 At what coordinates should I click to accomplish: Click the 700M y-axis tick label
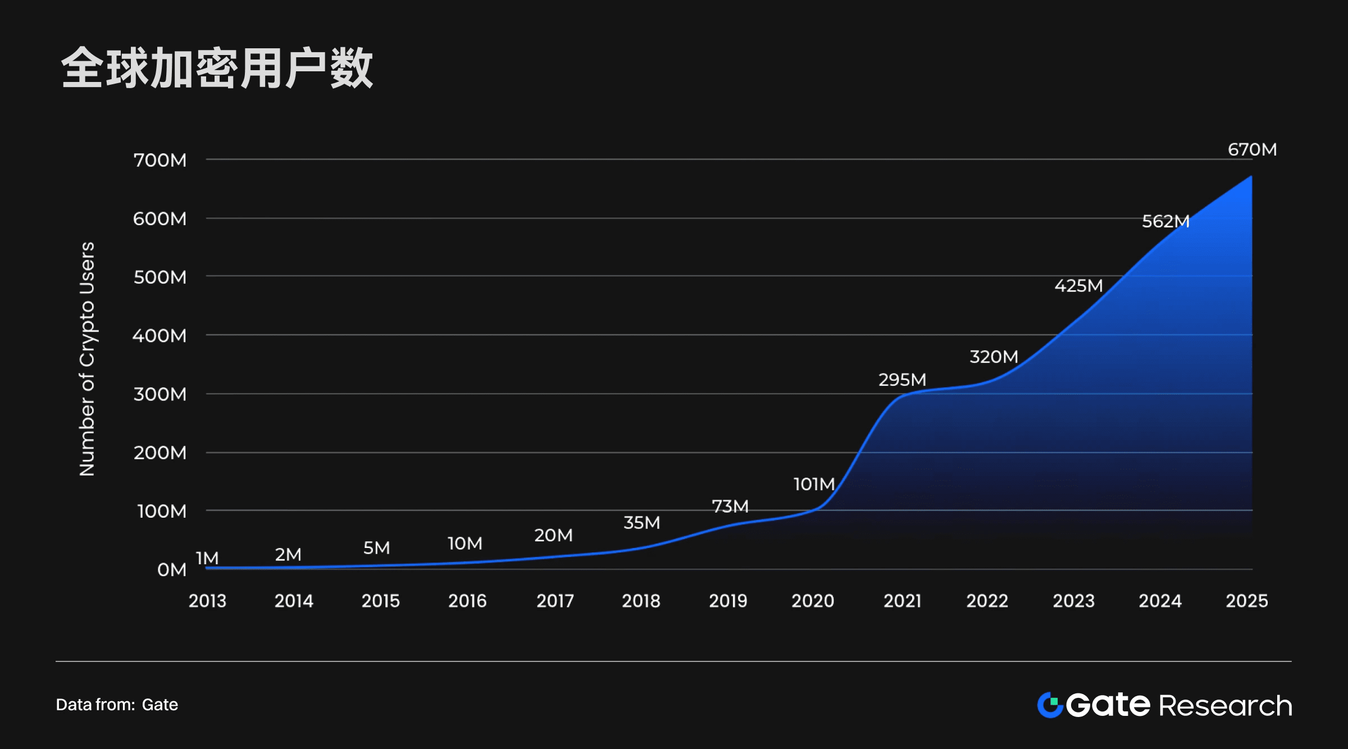(x=160, y=160)
